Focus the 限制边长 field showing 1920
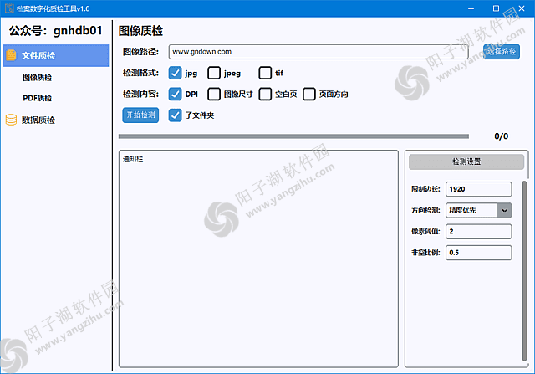 click(x=478, y=189)
